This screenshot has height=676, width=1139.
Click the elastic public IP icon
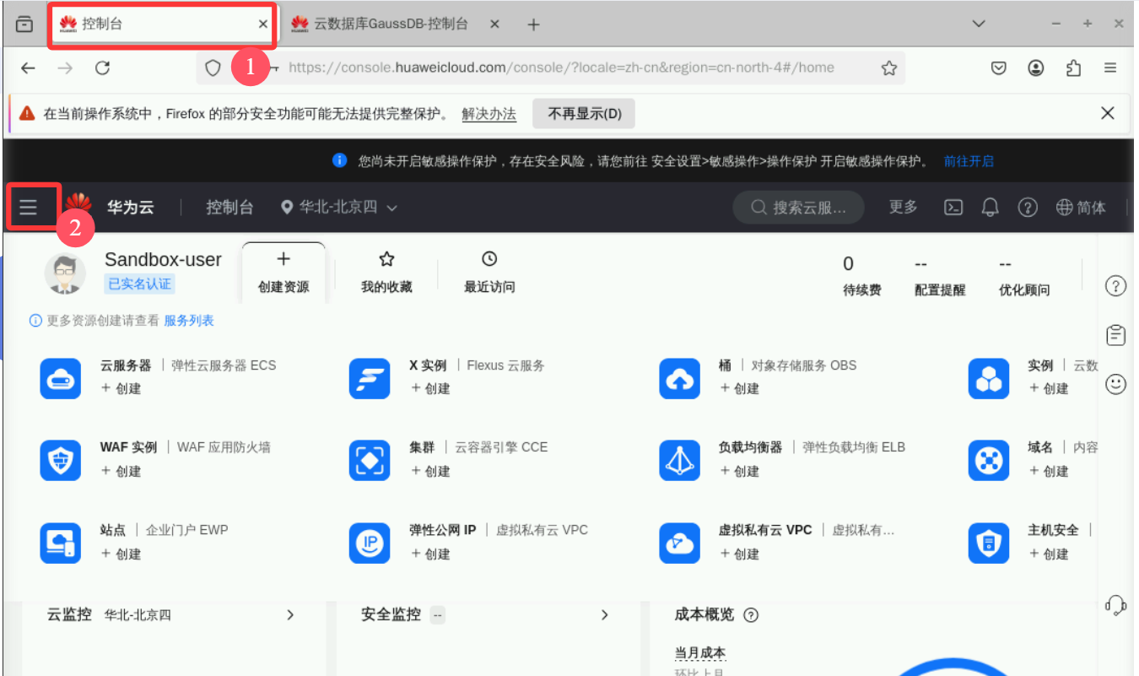pos(370,543)
